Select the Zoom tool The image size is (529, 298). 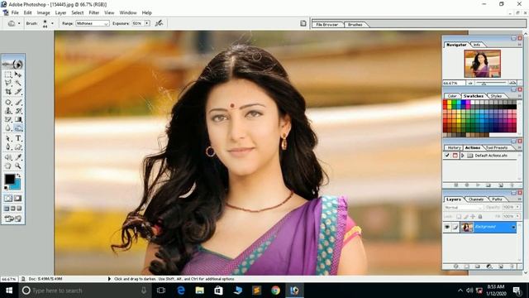18,166
